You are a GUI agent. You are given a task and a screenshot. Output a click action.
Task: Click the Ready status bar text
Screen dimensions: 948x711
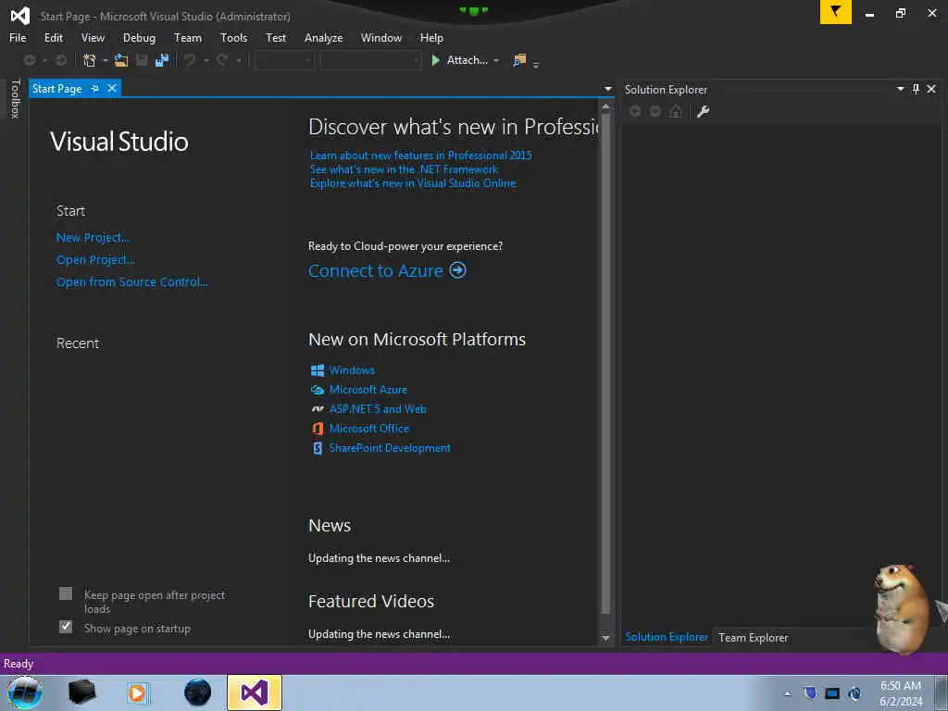pos(19,664)
